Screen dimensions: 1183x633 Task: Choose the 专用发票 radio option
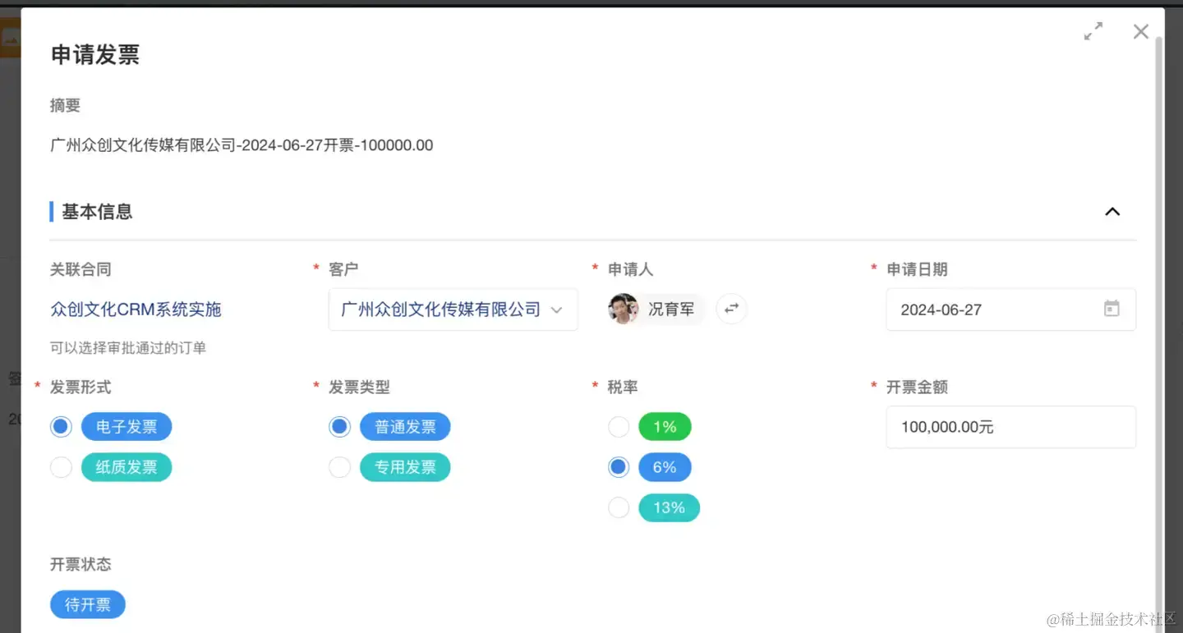click(340, 467)
